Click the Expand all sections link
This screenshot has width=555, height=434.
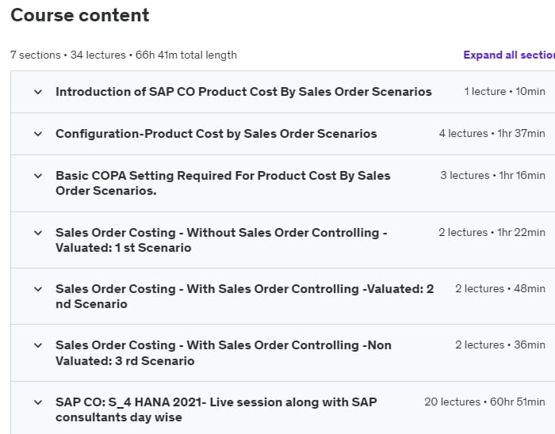coord(509,55)
